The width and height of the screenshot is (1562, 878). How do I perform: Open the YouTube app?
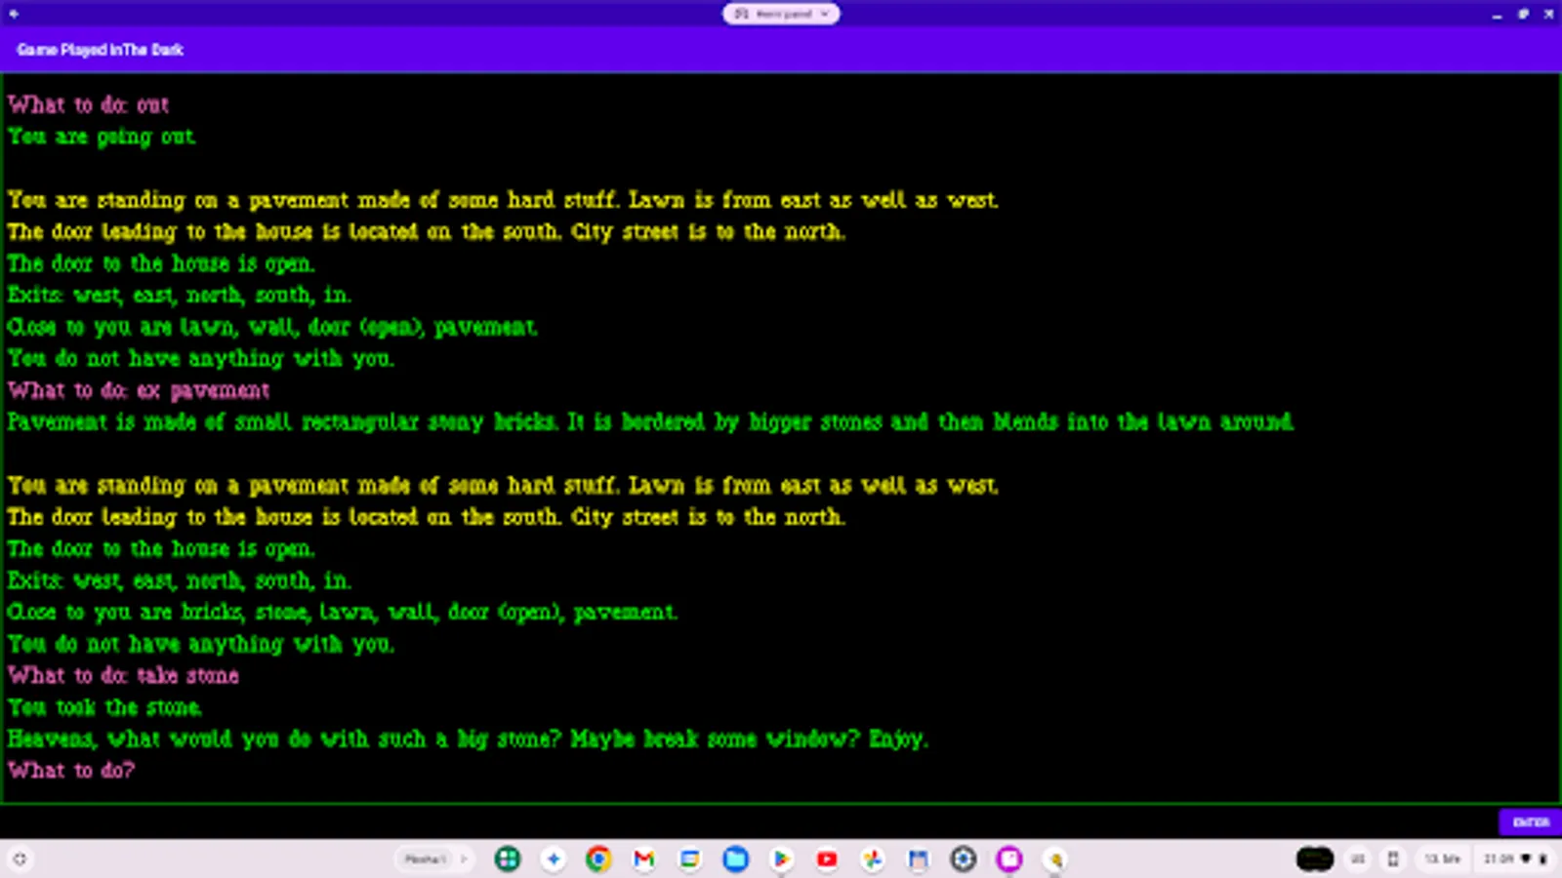(827, 859)
